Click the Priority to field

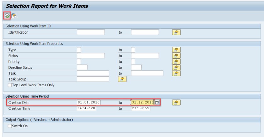point(133,61)
